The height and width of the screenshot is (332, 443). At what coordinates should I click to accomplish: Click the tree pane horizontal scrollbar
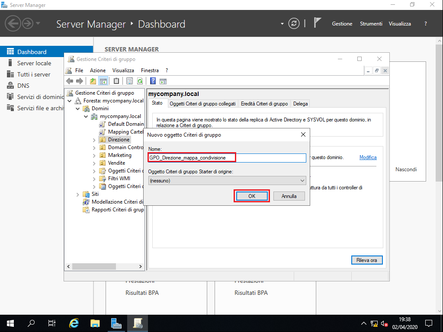click(94, 266)
